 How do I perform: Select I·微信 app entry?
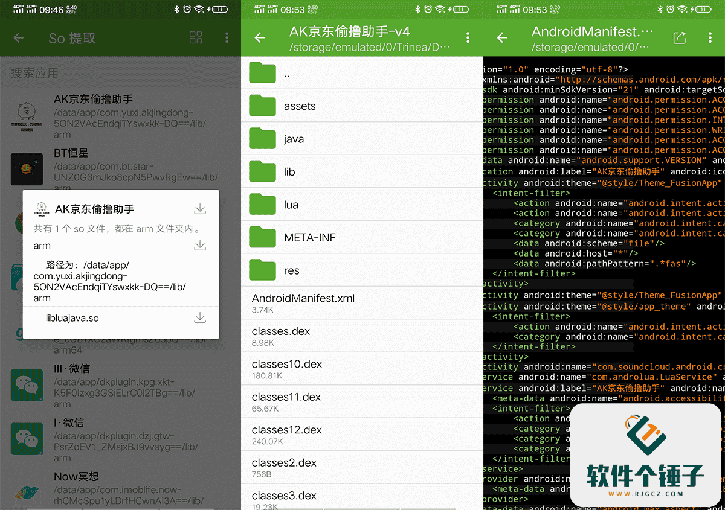(120, 439)
